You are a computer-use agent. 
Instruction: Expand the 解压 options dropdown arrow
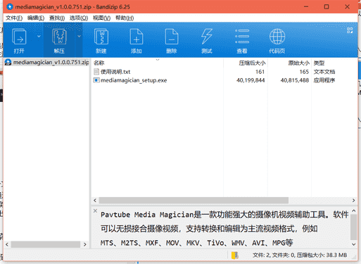(x=79, y=37)
